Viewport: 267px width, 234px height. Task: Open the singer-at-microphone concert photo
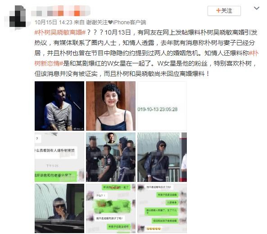point(59,106)
